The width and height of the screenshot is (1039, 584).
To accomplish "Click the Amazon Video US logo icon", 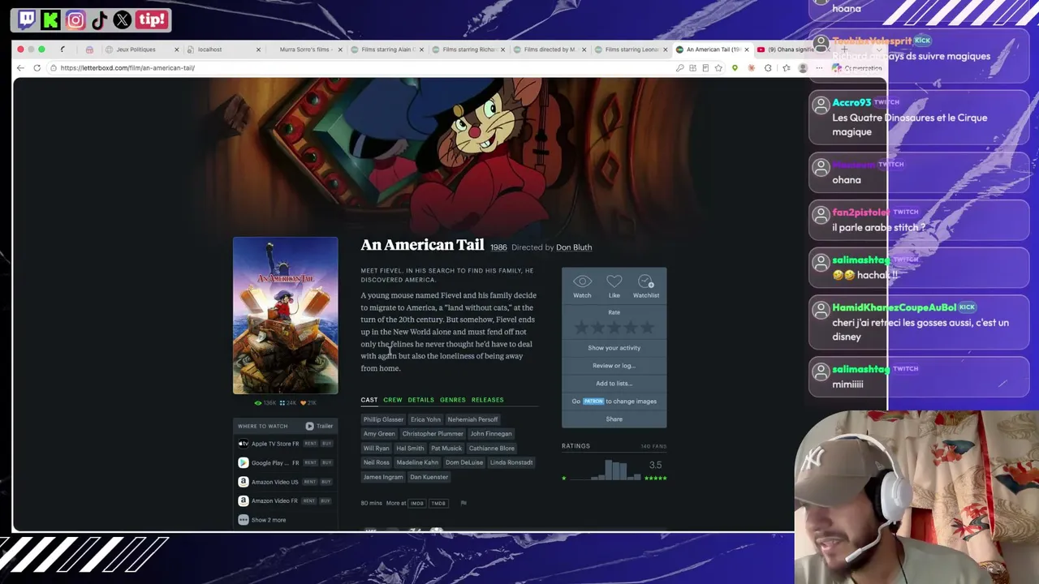I will point(243,482).
